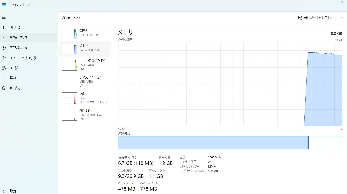Viewport: 347px width, 194px height.
Task: Click the 60 秒 graph axis label
Action: (121, 129)
